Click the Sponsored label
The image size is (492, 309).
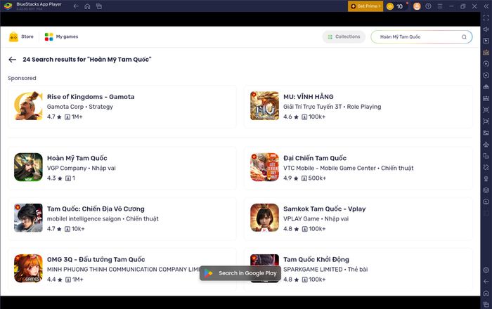[x=22, y=79]
